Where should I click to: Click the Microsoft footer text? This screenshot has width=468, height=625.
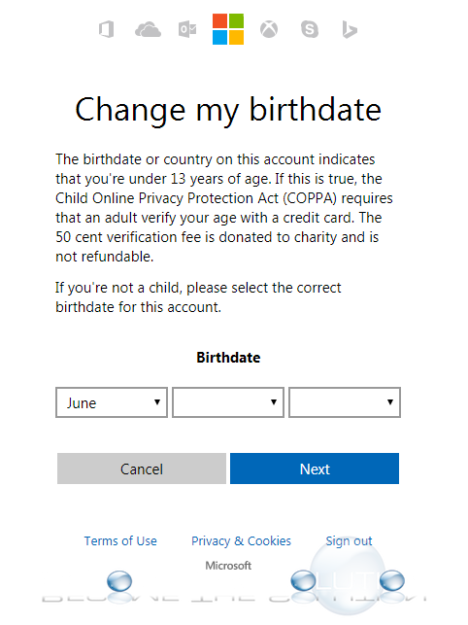228,566
